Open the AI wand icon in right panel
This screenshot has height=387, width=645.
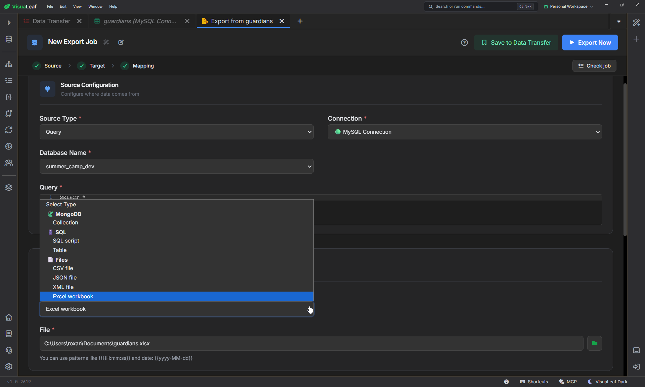pyautogui.click(x=636, y=23)
